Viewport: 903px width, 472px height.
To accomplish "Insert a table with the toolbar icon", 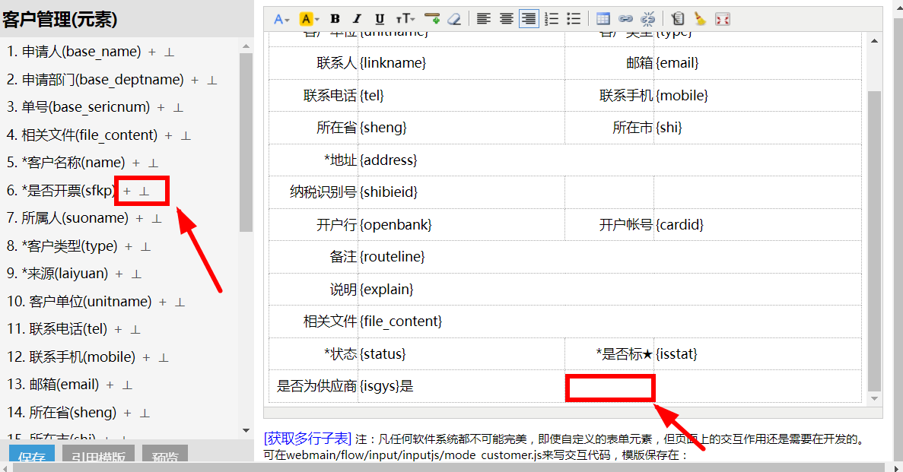I will [x=603, y=19].
